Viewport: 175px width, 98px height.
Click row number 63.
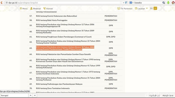tap(31, 48)
